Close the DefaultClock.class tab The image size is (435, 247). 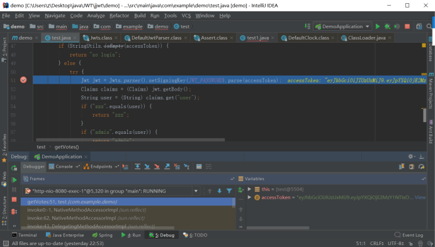pyautogui.click(x=332, y=38)
